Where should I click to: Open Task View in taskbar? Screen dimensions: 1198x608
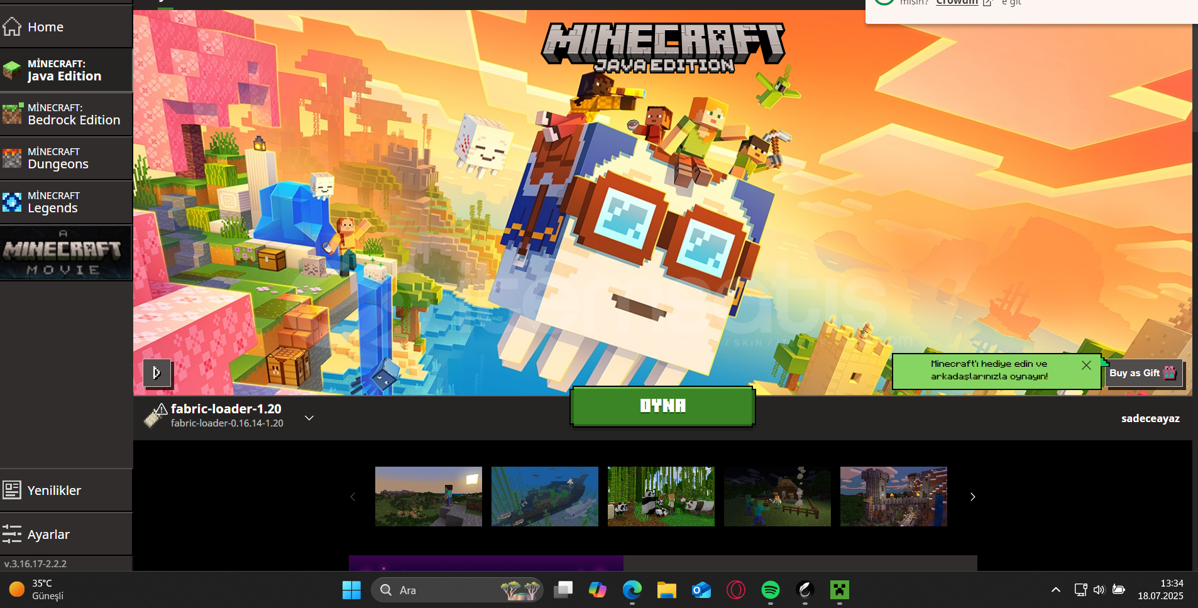coord(563,590)
